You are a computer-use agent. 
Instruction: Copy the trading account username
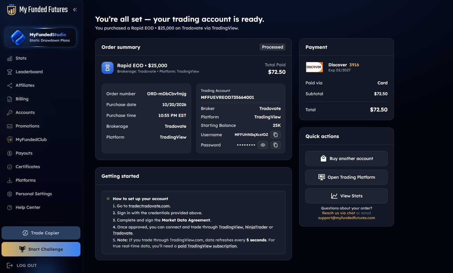(x=276, y=135)
